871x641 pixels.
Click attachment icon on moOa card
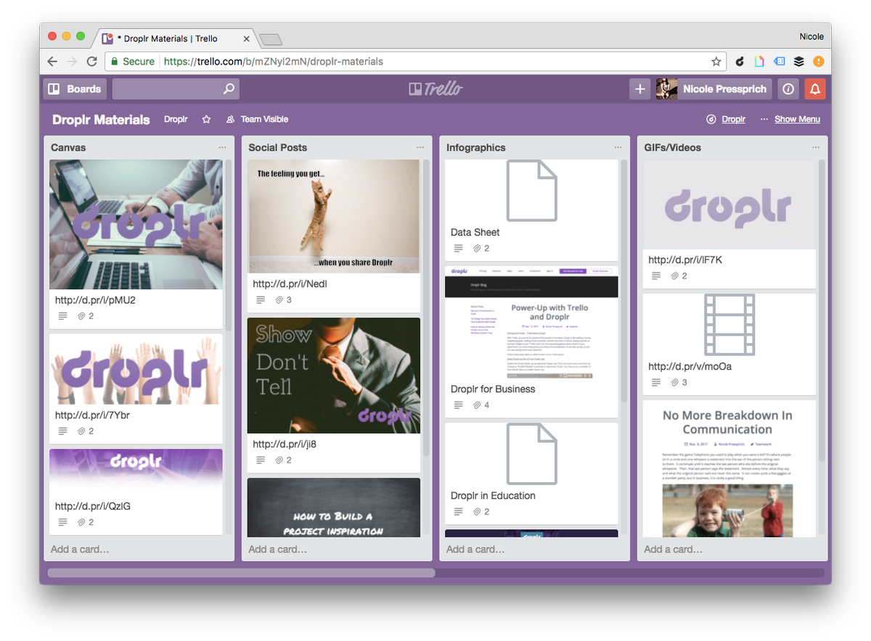[674, 383]
